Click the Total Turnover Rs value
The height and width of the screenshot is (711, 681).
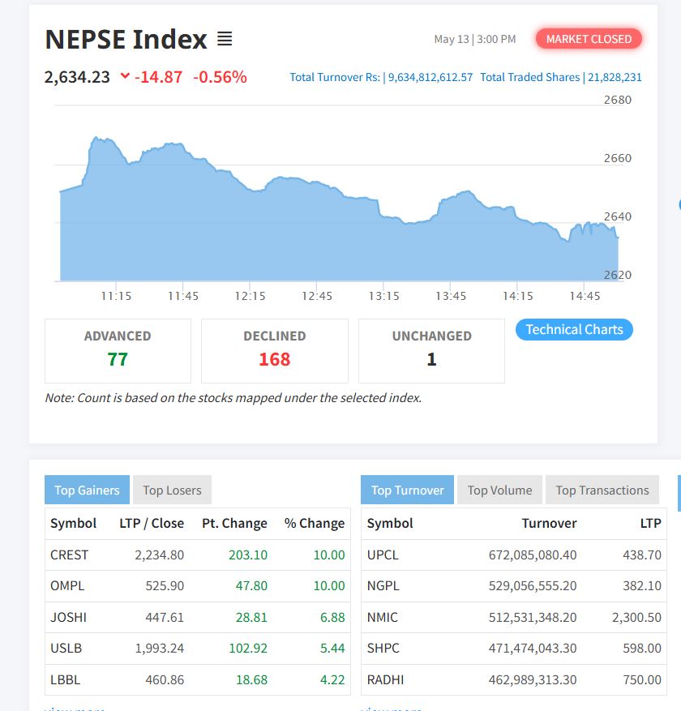pos(430,77)
